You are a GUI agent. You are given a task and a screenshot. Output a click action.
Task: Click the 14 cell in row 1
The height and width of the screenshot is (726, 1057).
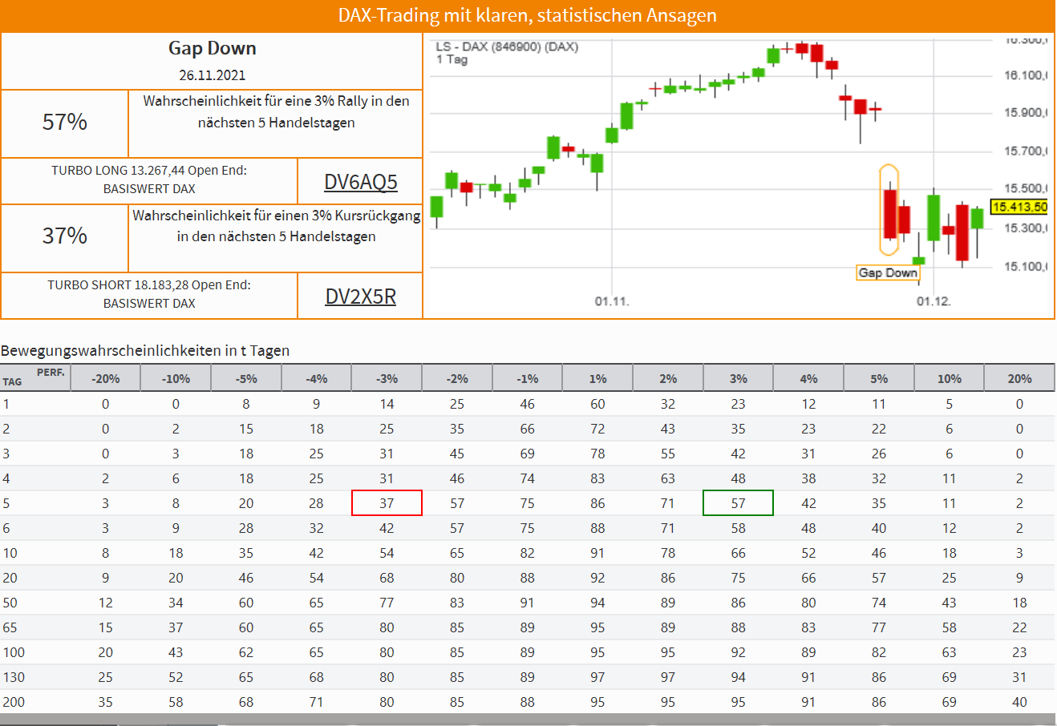387,404
